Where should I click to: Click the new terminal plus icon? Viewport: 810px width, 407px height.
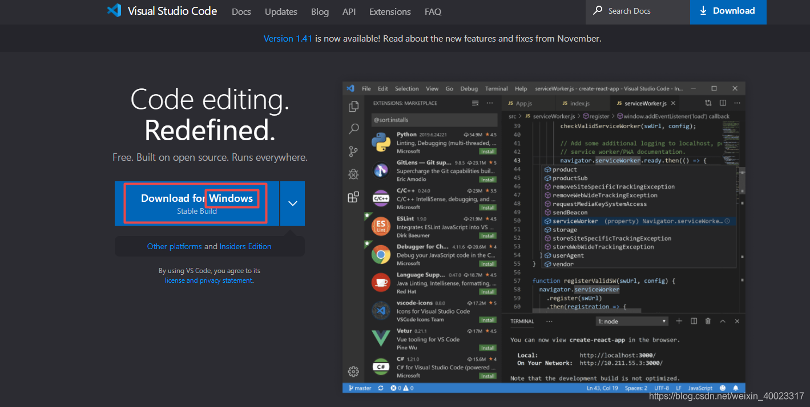(679, 321)
